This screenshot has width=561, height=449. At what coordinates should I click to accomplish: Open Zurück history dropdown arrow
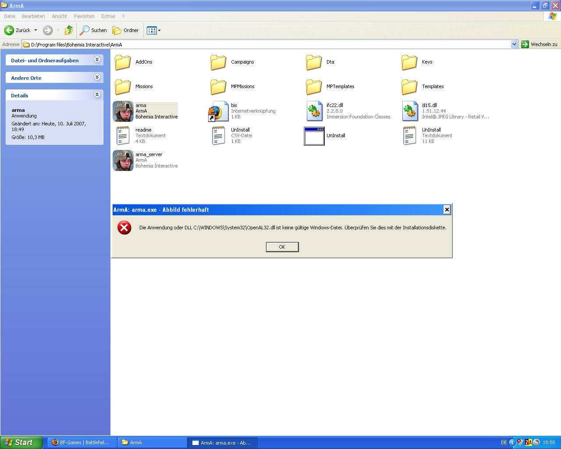coord(36,30)
